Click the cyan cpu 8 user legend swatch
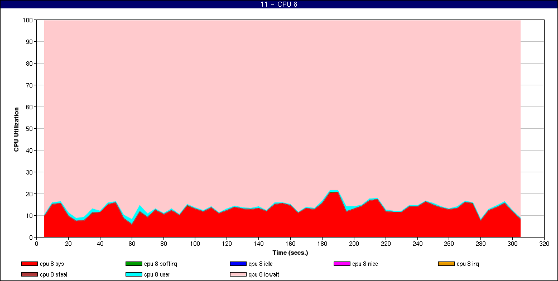 (x=134, y=275)
